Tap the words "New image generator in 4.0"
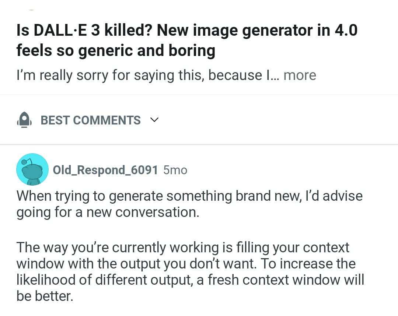The image size is (398, 316). click(x=257, y=30)
